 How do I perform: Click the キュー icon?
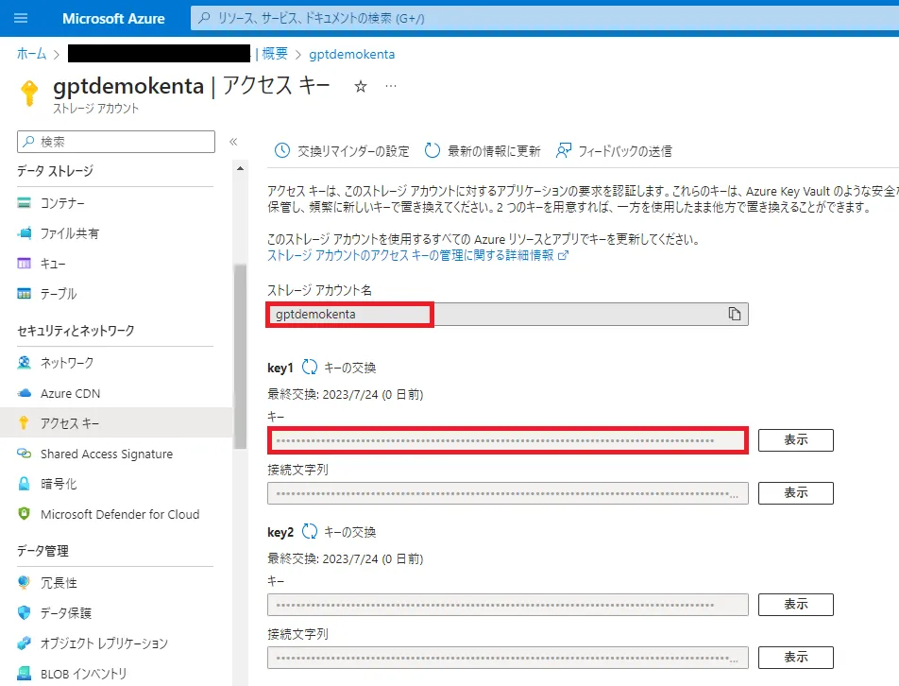[25, 264]
